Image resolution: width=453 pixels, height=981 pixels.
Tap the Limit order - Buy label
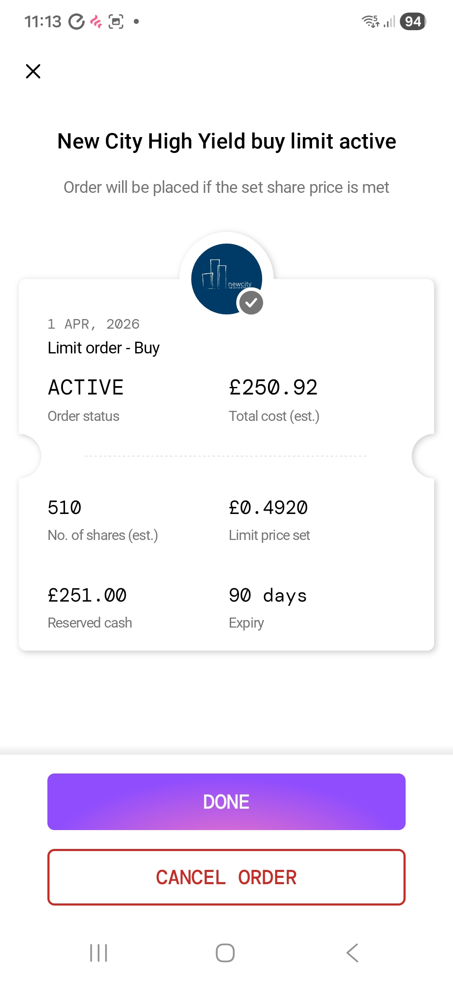click(x=104, y=348)
